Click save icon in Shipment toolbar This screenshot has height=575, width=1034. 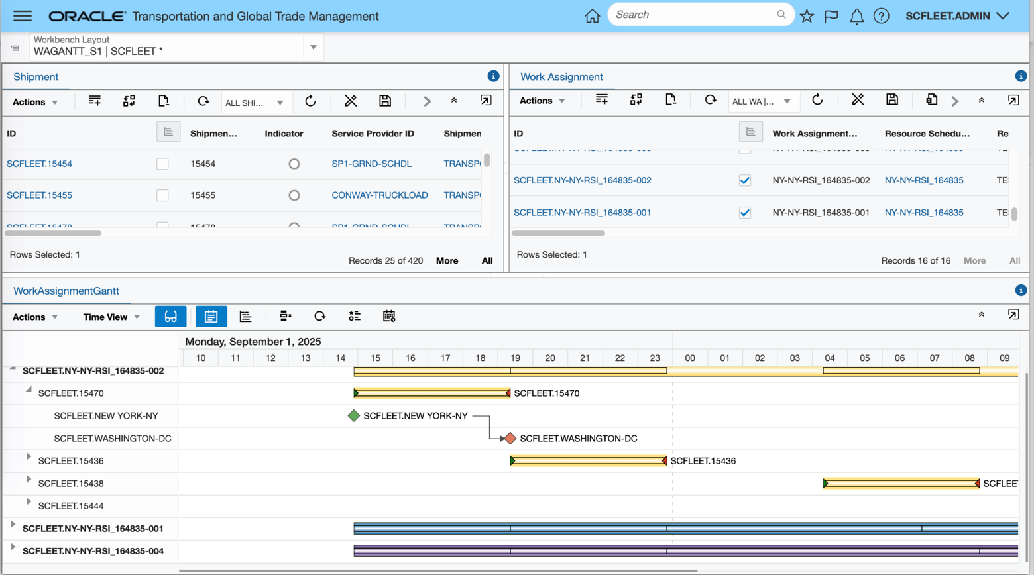pos(385,101)
